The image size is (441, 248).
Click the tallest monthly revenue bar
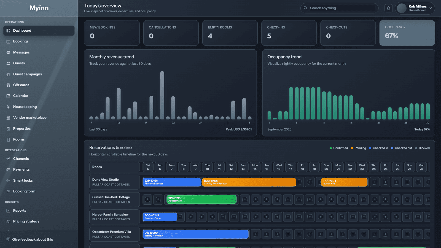click(162, 95)
